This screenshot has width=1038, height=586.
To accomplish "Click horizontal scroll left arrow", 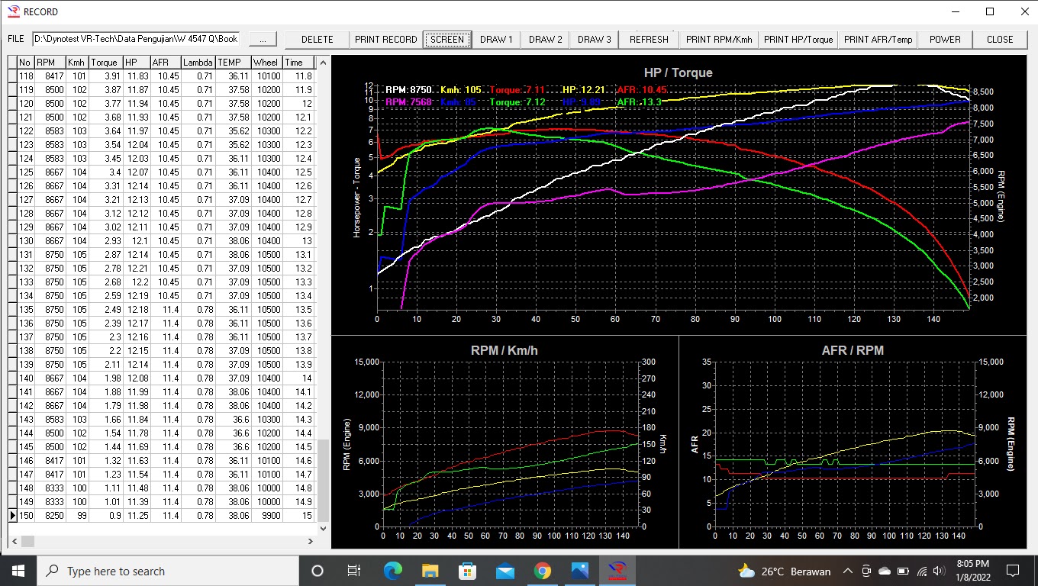I will pyautogui.click(x=14, y=541).
